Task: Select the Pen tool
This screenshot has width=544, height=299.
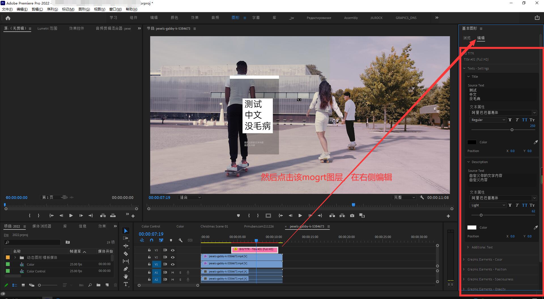Action: (126, 269)
